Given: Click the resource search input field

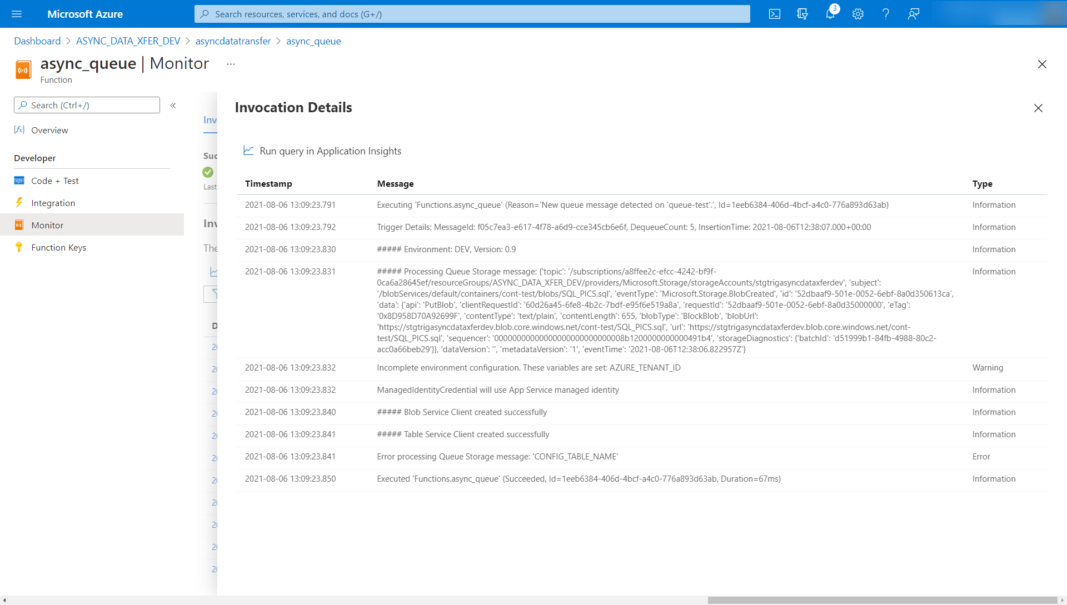Looking at the screenshot, I should 472,14.
